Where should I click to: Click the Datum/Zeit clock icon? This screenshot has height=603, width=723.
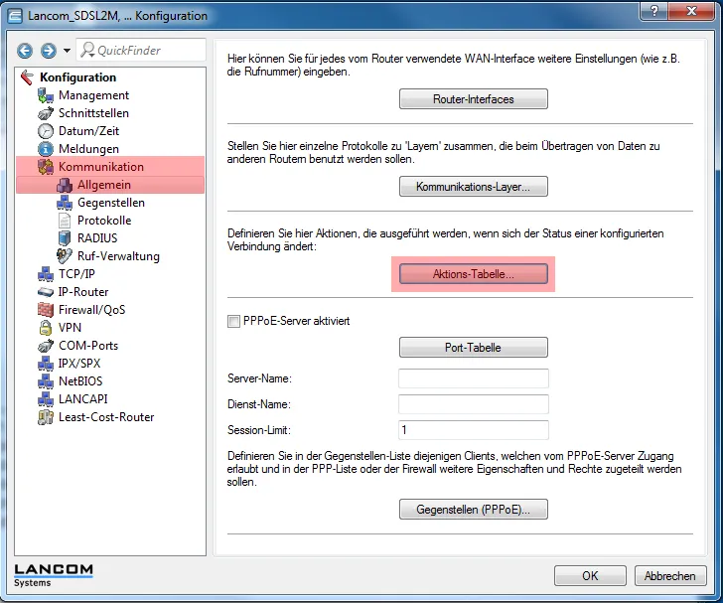tap(46, 131)
